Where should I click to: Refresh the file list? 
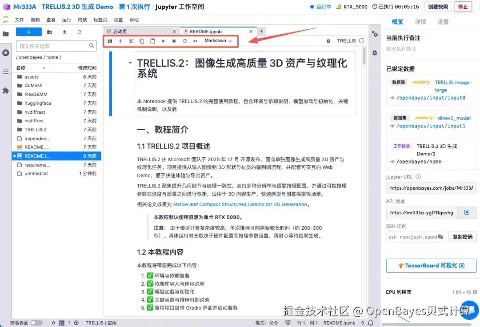pos(79,32)
